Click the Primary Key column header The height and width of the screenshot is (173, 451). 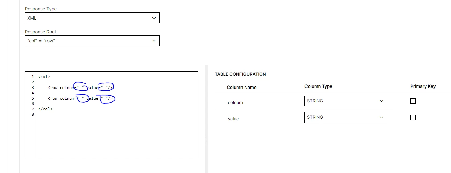pyautogui.click(x=423, y=86)
